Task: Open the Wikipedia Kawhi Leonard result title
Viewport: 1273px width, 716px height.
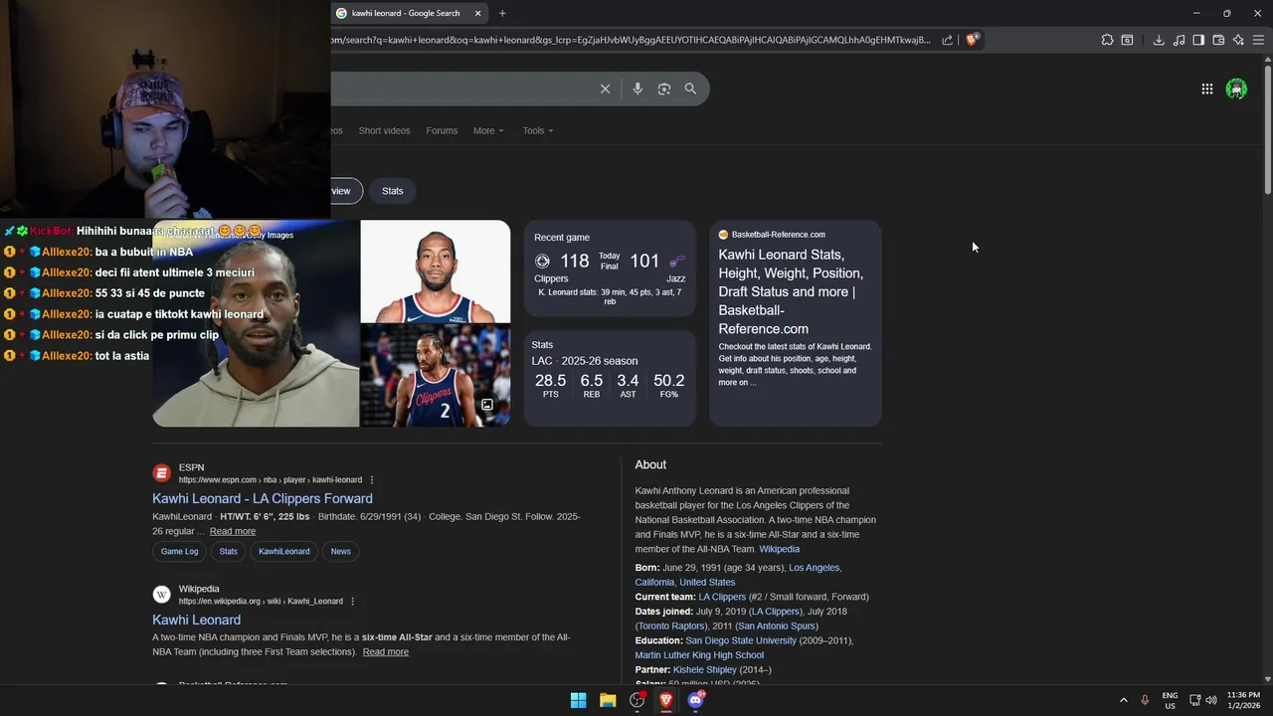Action: point(196,620)
